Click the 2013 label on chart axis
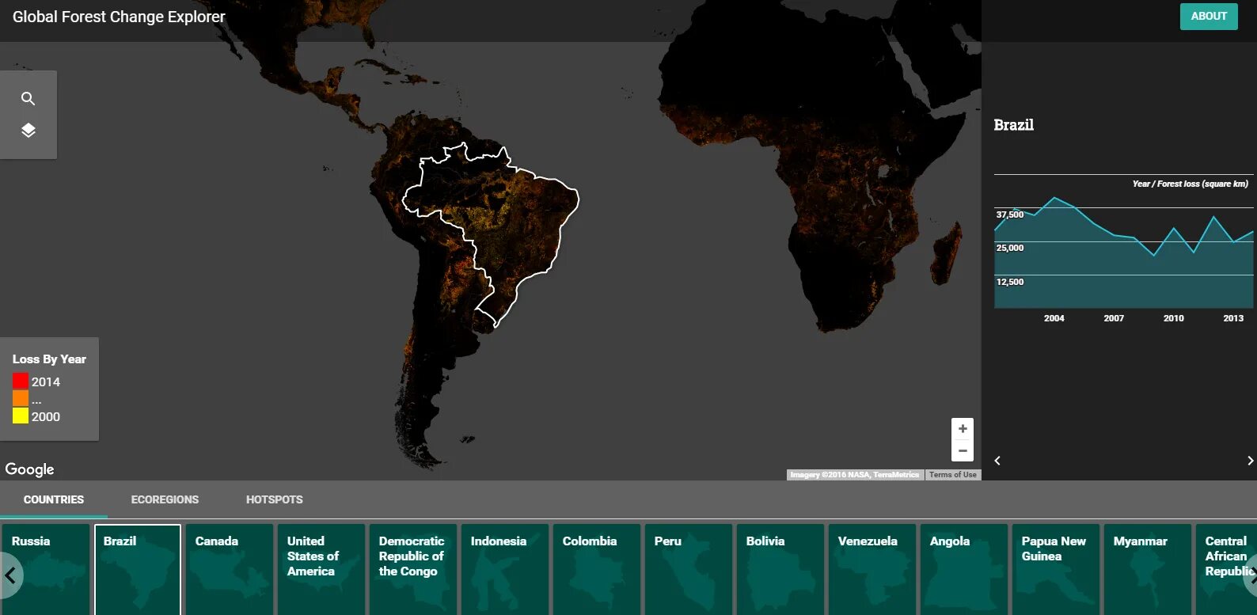 click(x=1233, y=318)
